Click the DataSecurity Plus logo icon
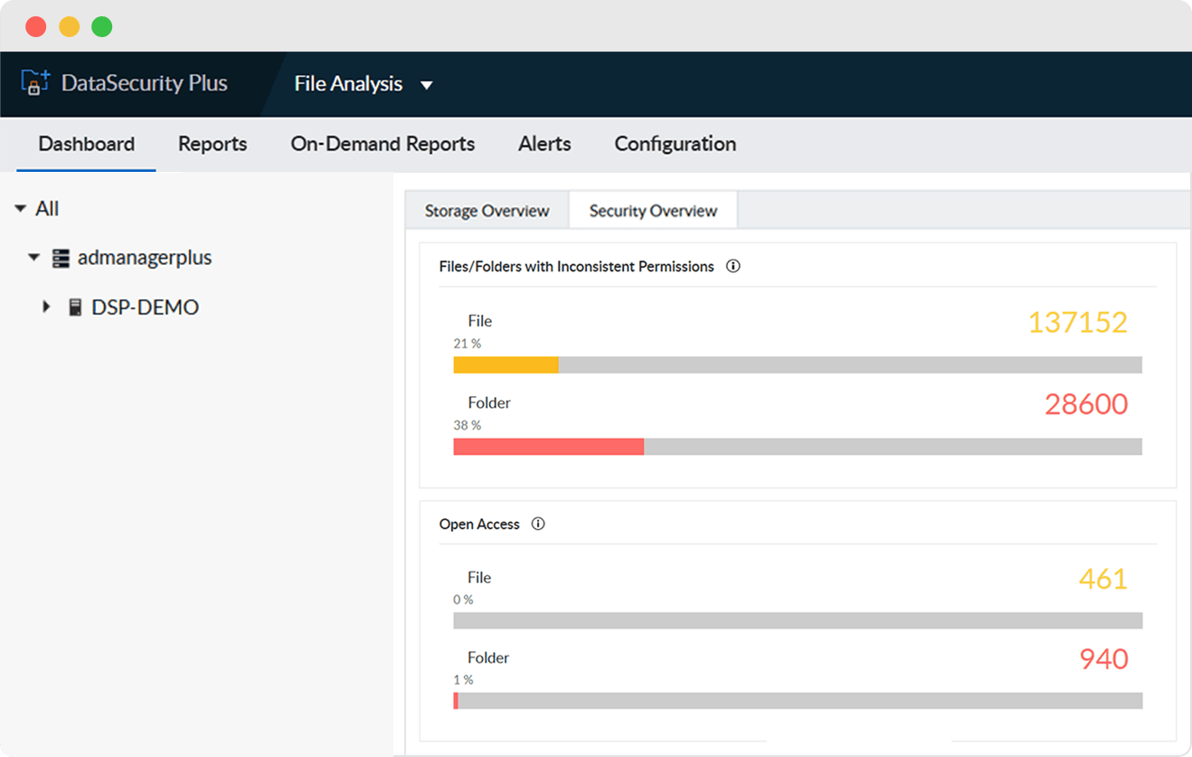1192x757 pixels. pyautogui.click(x=34, y=83)
